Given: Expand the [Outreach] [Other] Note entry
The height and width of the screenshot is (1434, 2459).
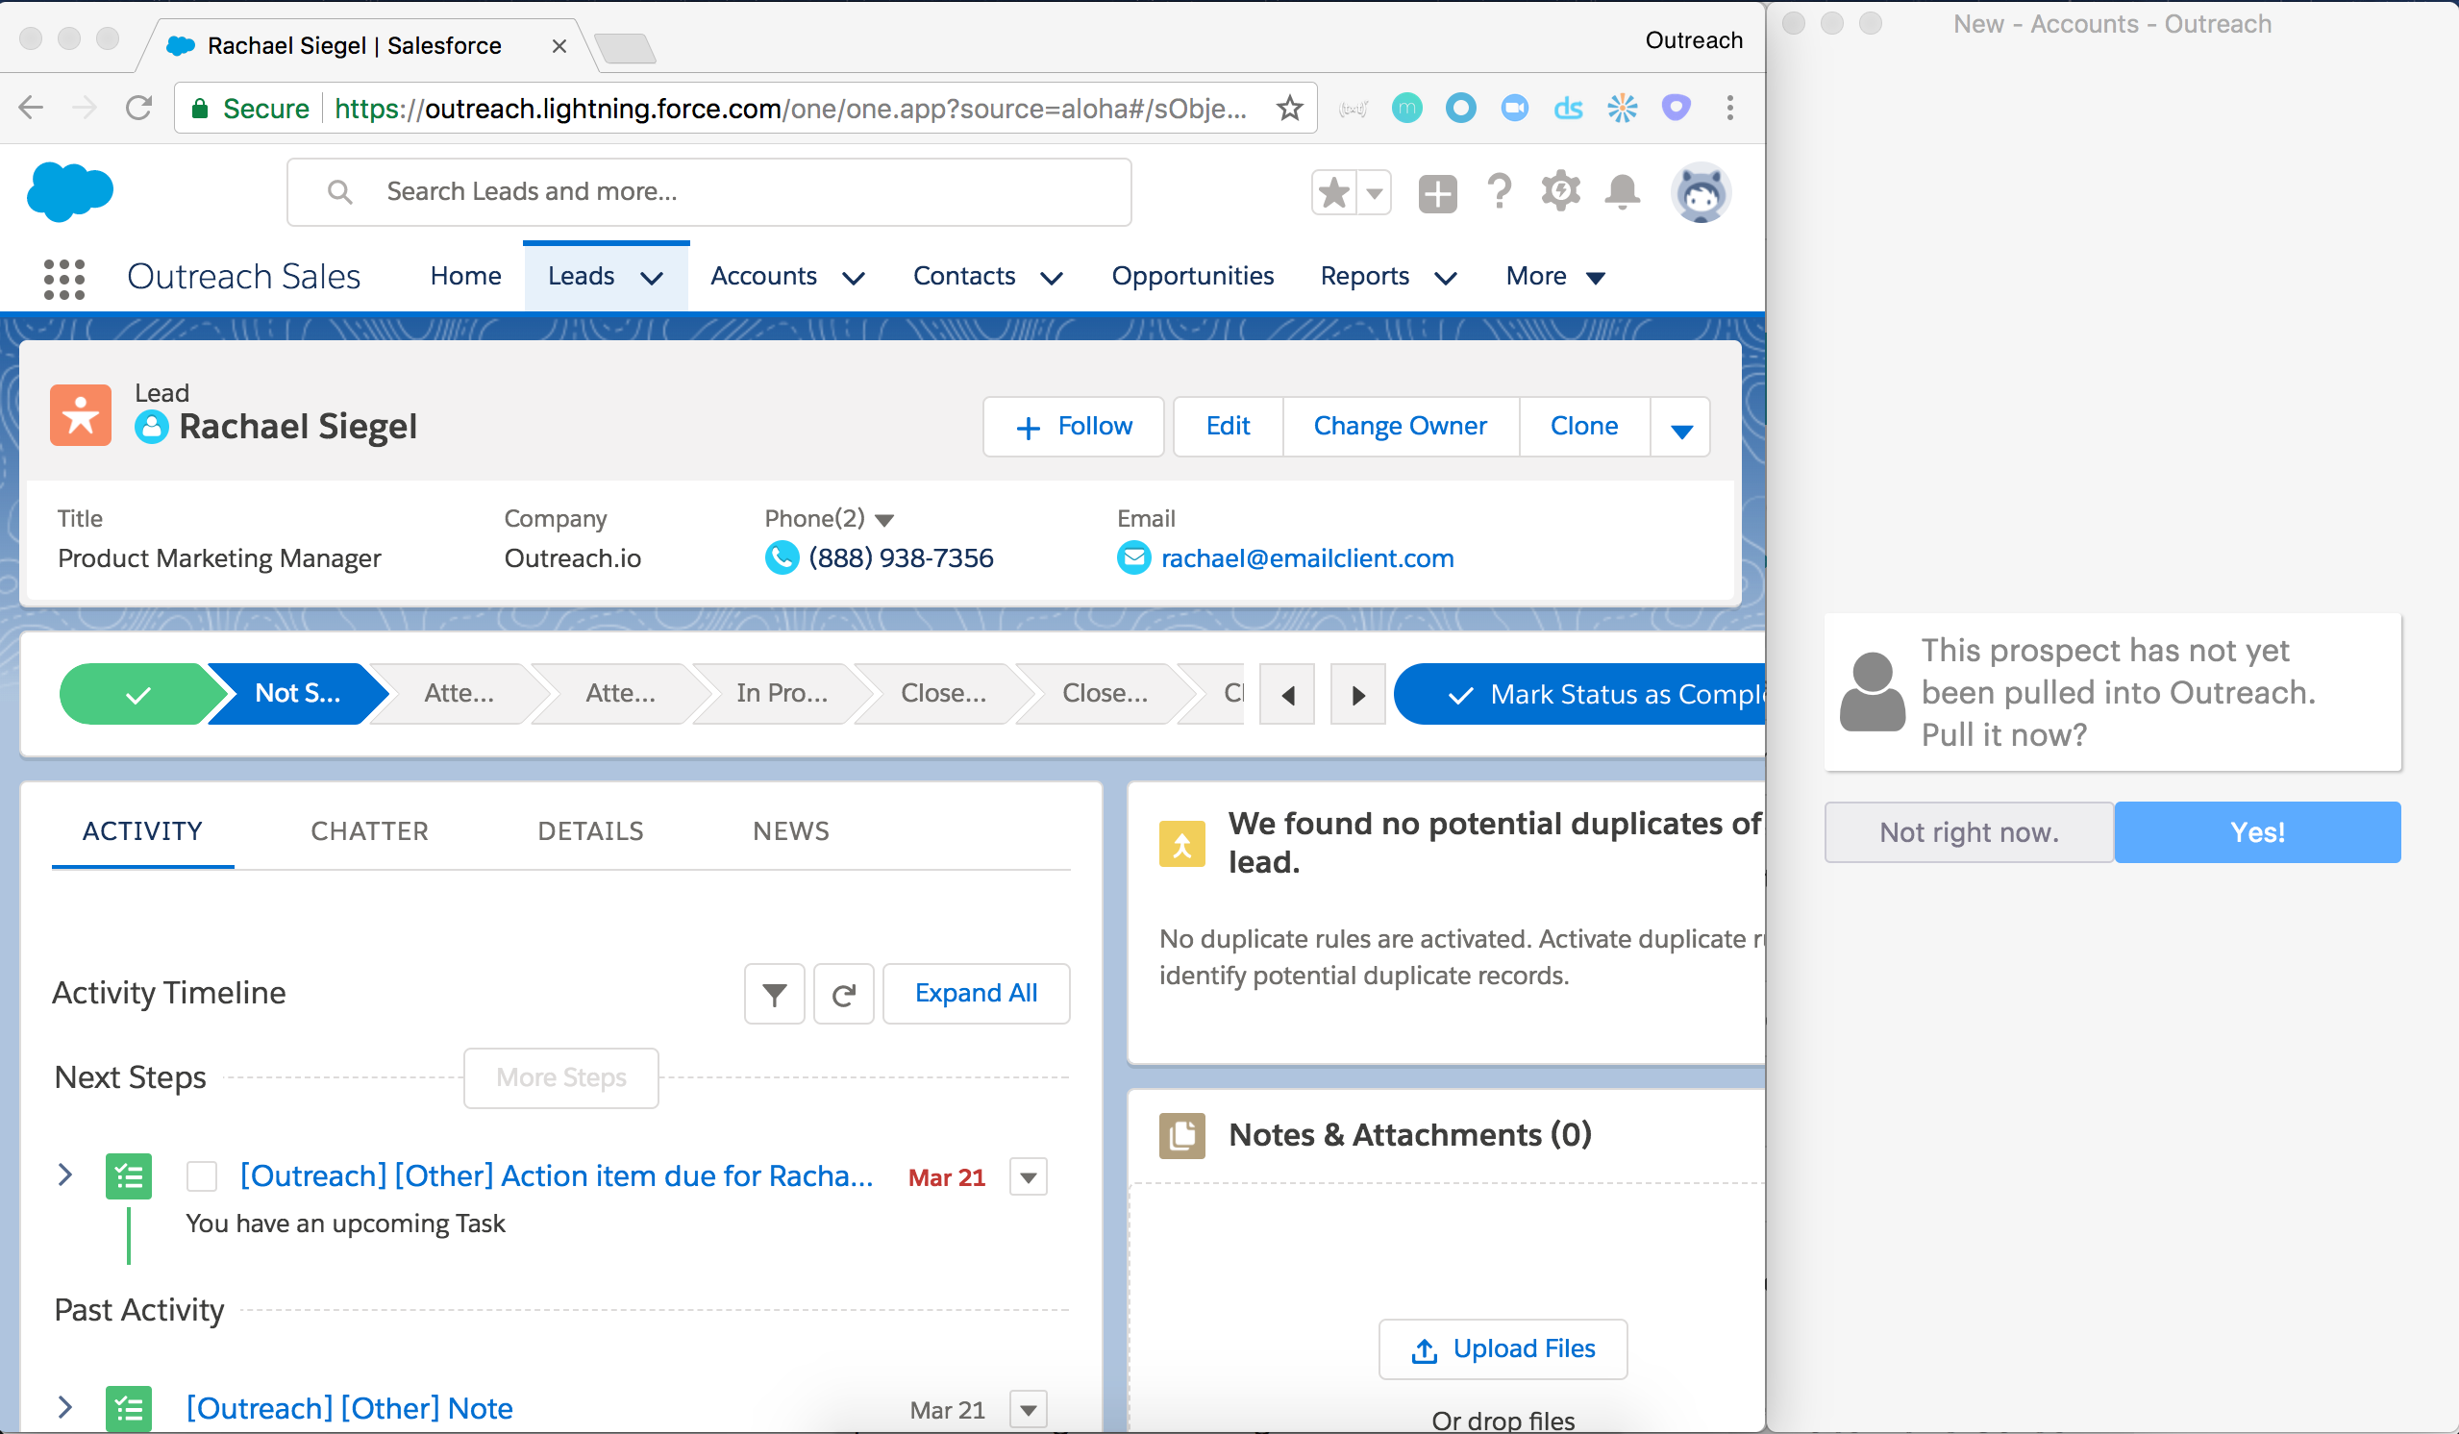Looking at the screenshot, I should tap(65, 1407).
